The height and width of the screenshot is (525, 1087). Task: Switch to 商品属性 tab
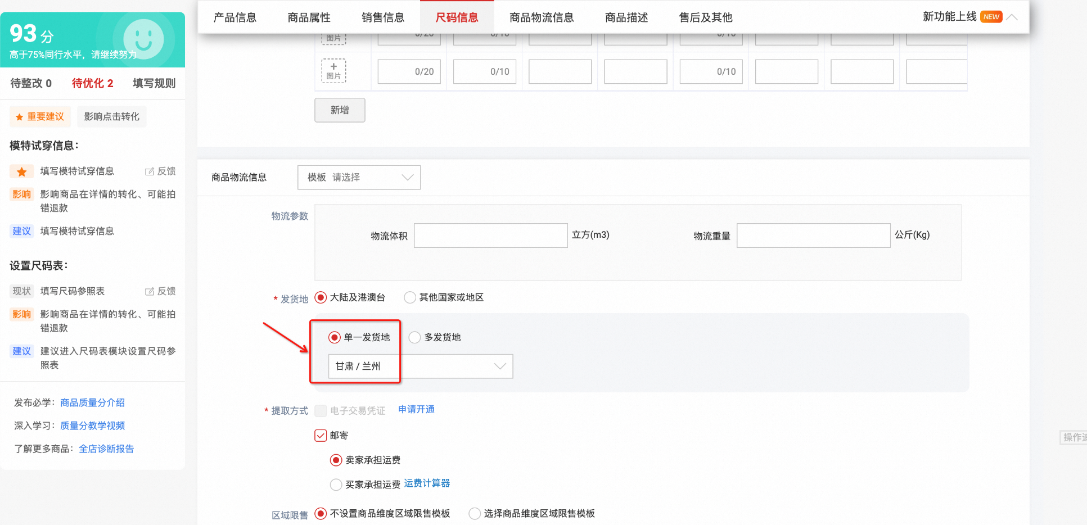[x=309, y=17]
